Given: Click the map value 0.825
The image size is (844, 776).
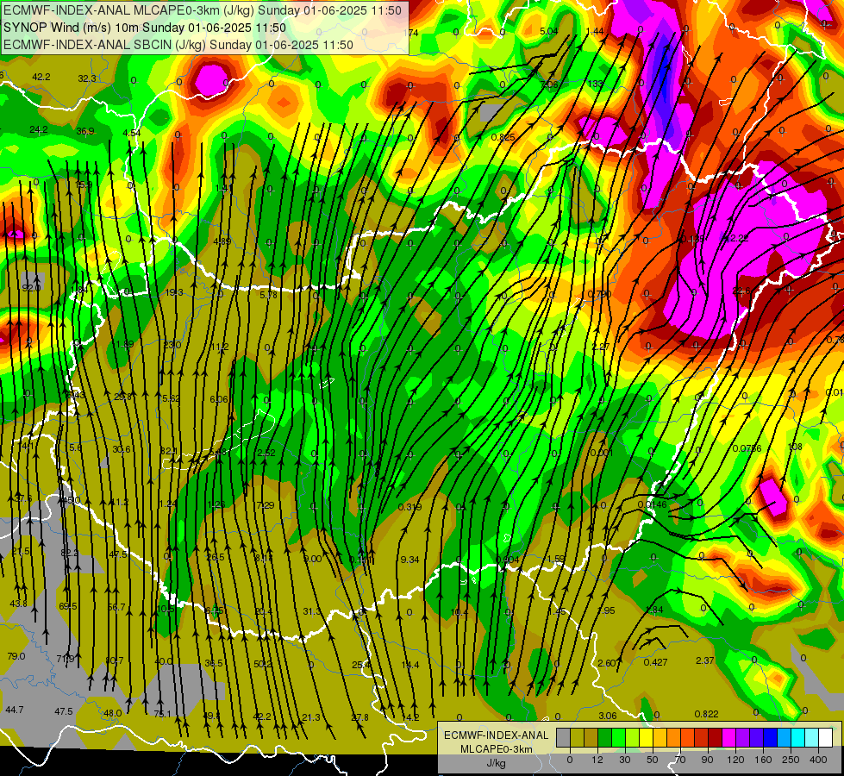Looking at the screenshot, I should point(503,137).
